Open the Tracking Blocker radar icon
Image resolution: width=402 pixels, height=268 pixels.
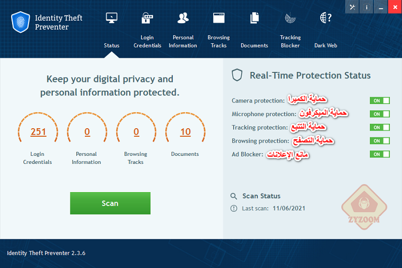(290, 18)
